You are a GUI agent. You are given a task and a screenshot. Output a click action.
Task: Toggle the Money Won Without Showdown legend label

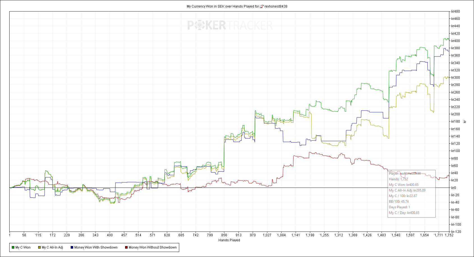point(153,247)
